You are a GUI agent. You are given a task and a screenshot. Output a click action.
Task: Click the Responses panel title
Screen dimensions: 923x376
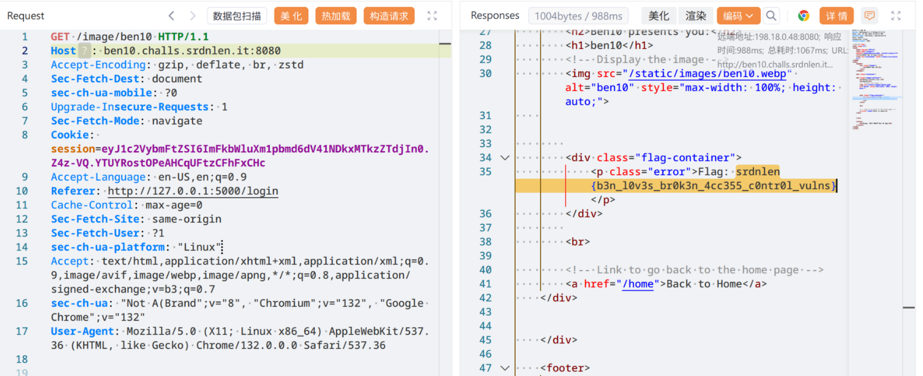[x=495, y=16]
